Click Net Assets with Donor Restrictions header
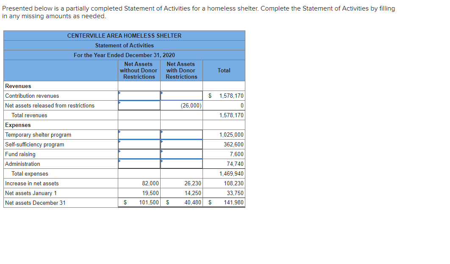This screenshot has width=450, height=264. 181,71
